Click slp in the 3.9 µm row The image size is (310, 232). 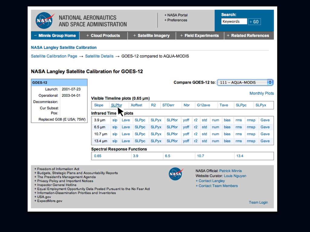[x=115, y=120]
